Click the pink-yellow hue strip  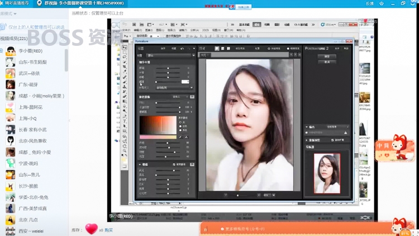coord(158,137)
